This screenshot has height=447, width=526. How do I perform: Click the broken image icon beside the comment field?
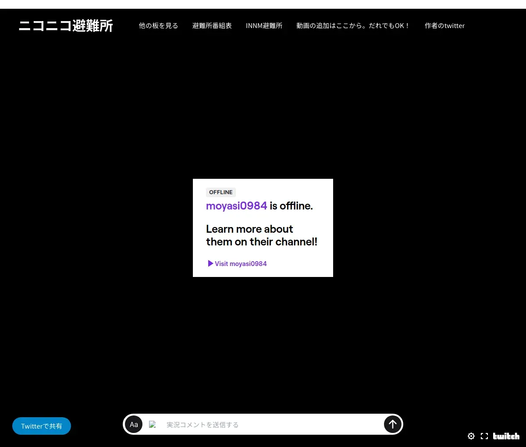click(153, 424)
